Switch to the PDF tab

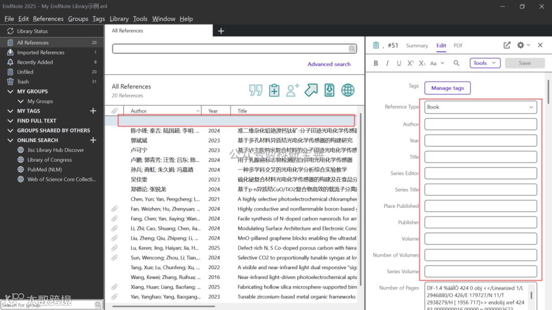tap(458, 45)
